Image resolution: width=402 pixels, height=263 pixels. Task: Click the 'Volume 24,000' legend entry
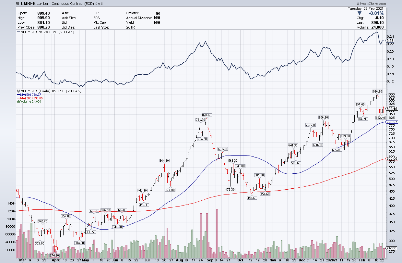click(x=29, y=102)
